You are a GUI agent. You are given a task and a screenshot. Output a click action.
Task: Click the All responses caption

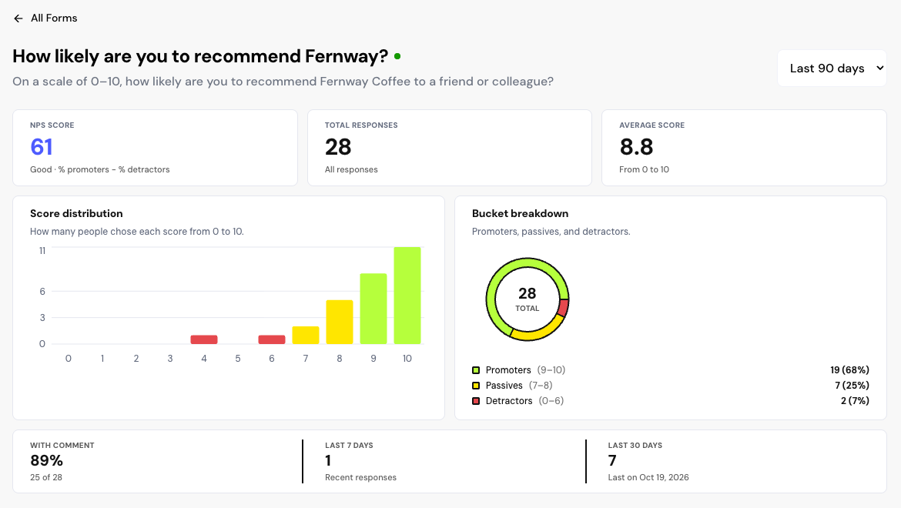(351, 170)
